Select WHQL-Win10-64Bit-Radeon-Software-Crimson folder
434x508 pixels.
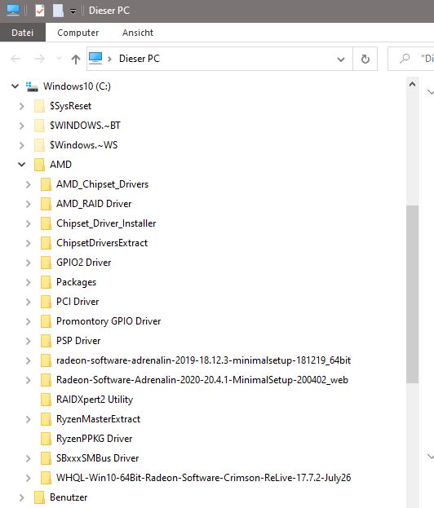tap(204, 478)
